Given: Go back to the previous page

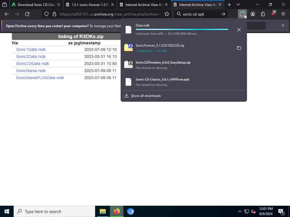Looking at the screenshot, I should (7, 14).
